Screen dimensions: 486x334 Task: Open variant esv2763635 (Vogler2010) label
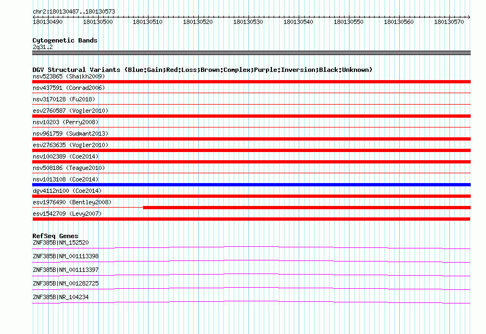tap(70, 145)
